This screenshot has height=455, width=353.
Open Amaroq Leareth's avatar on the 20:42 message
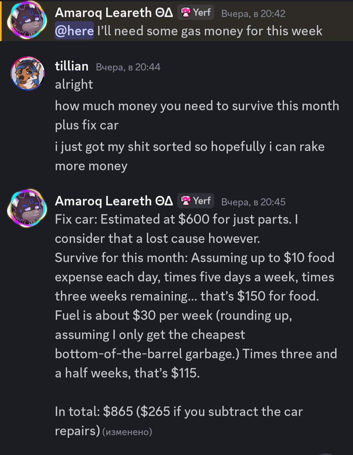(x=27, y=20)
